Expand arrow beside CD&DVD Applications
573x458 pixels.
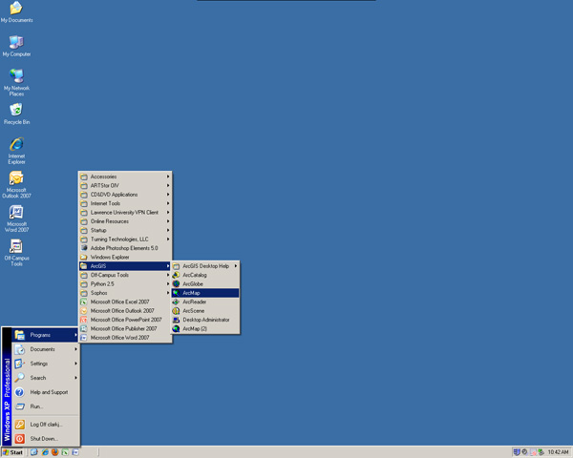click(168, 195)
